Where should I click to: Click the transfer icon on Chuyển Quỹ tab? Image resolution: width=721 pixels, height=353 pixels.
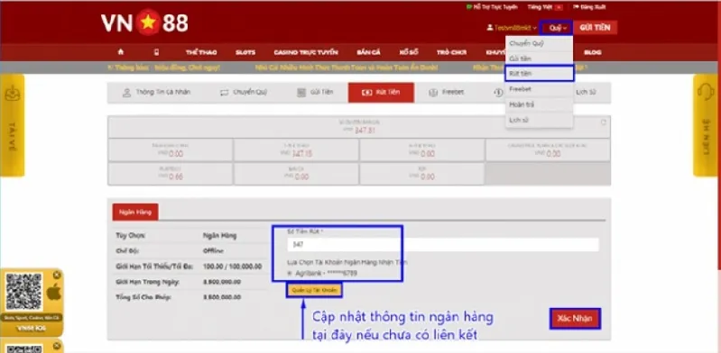pos(225,93)
